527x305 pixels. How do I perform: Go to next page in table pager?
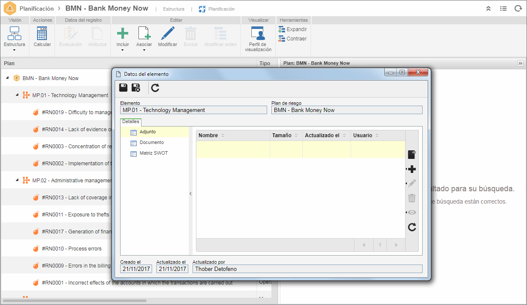click(x=396, y=245)
